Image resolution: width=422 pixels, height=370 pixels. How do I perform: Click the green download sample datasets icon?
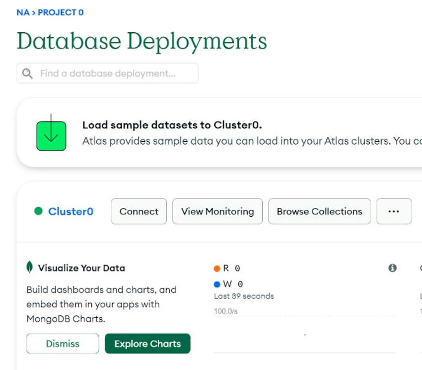point(51,135)
